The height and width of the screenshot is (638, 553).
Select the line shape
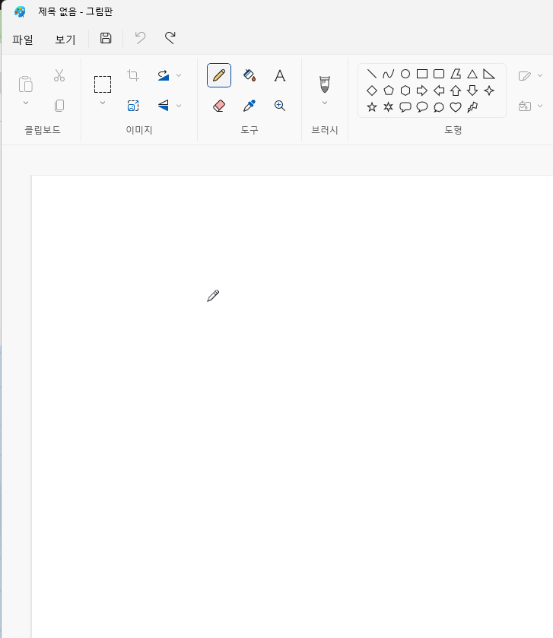tap(371, 74)
